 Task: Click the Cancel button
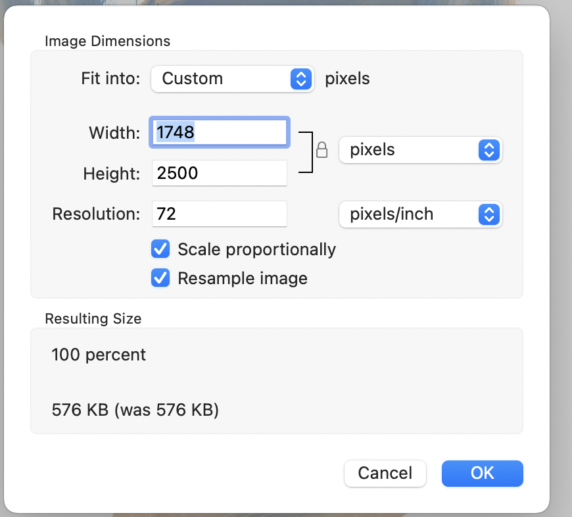pos(385,473)
